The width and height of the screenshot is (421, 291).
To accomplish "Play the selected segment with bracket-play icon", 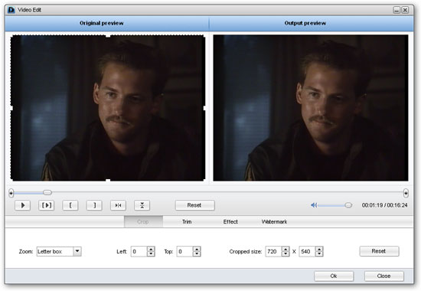I will point(47,205).
